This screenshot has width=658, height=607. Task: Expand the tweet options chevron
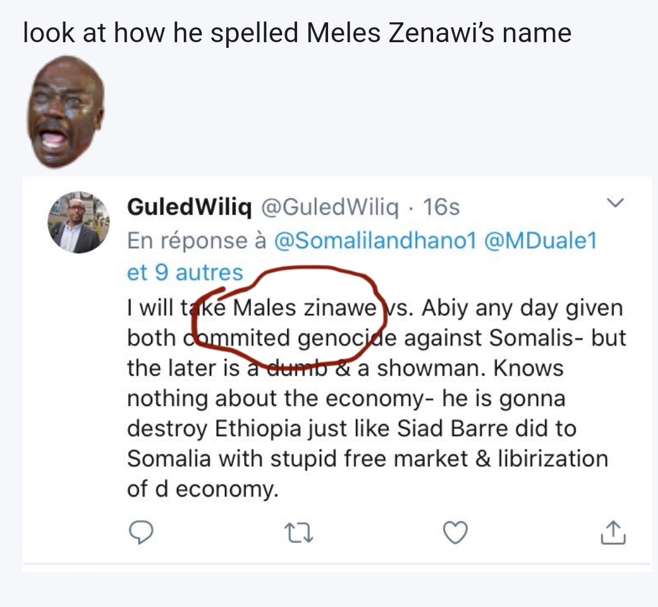614,204
